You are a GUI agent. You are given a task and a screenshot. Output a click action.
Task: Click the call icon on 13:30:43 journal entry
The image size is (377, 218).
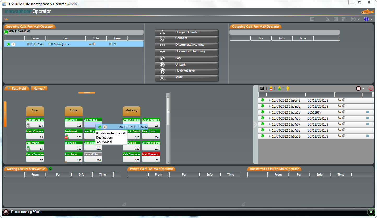coord(262,100)
